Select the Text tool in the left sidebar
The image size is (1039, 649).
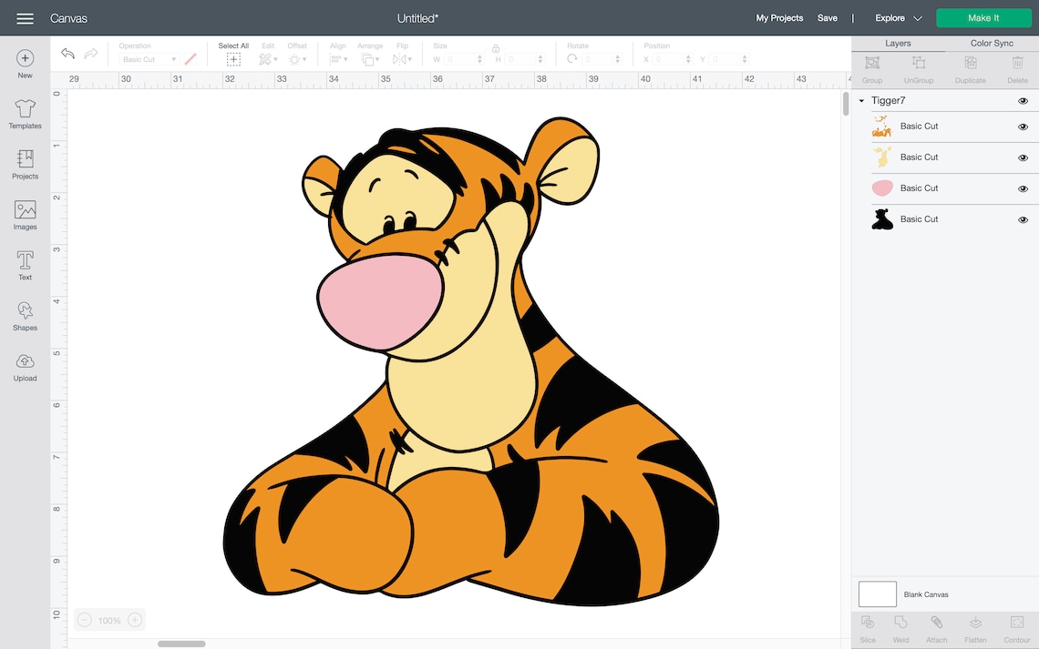[x=25, y=264]
